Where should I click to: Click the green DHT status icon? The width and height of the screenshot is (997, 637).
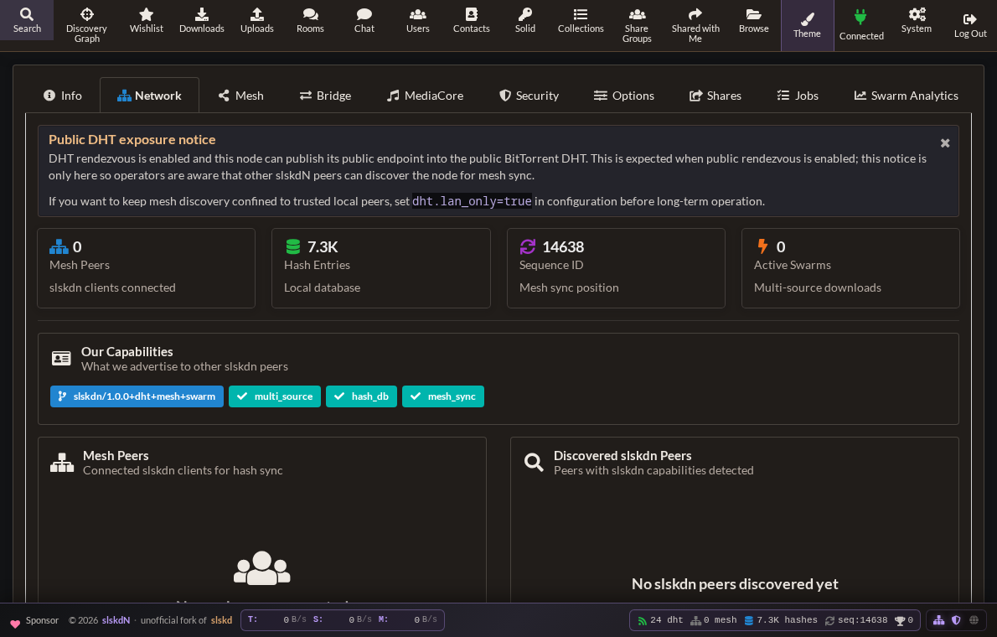pos(643,620)
